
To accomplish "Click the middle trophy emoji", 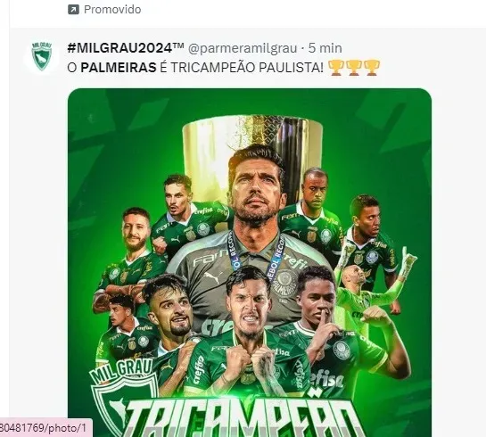I will (354, 68).
